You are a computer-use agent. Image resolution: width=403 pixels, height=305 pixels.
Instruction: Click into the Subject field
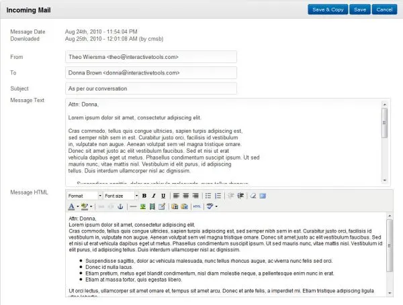click(x=151, y=88)
